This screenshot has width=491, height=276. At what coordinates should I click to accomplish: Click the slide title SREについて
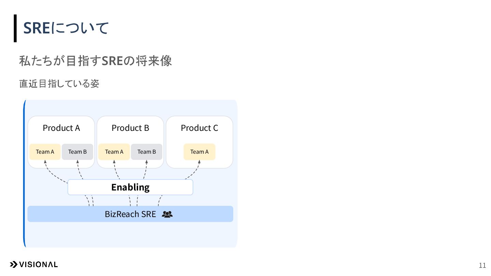(66, 28)
